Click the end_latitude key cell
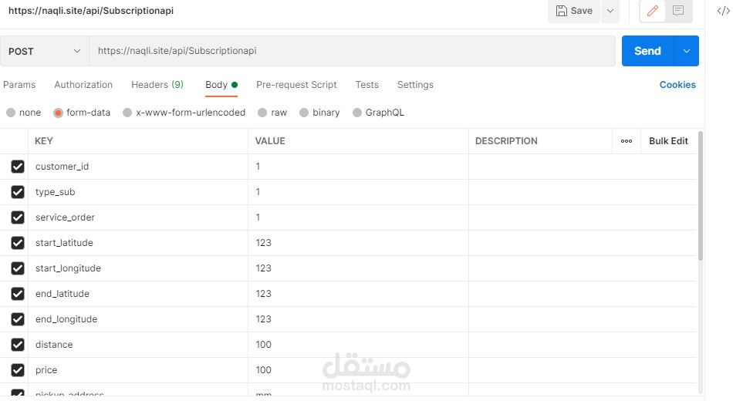The height and width of the screenshot is (401, 733). coord(138,294)
